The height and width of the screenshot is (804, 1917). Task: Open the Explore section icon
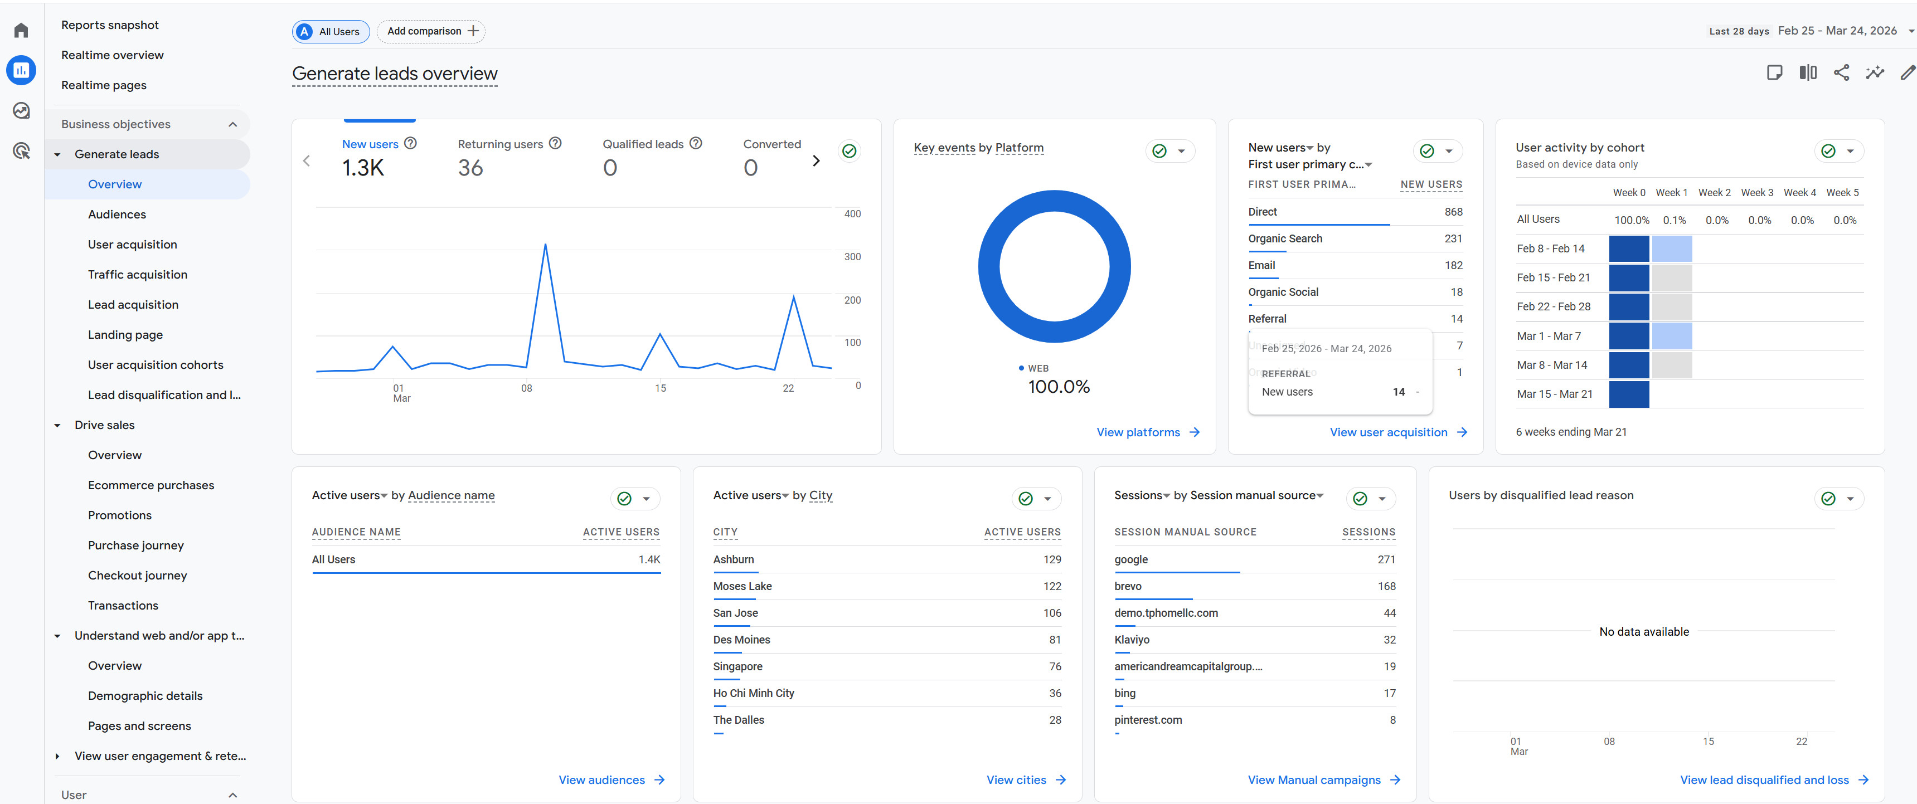[21, 110]
